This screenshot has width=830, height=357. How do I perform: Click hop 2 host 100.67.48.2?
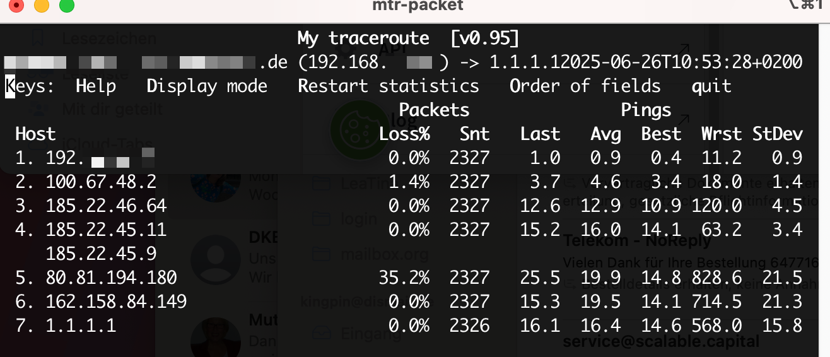pyautogui.click(x=101, y=182)
